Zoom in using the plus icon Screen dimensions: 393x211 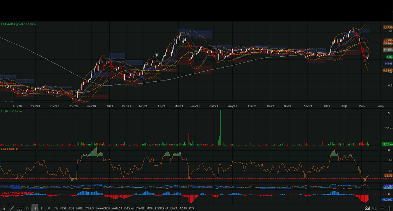[389, 208]
